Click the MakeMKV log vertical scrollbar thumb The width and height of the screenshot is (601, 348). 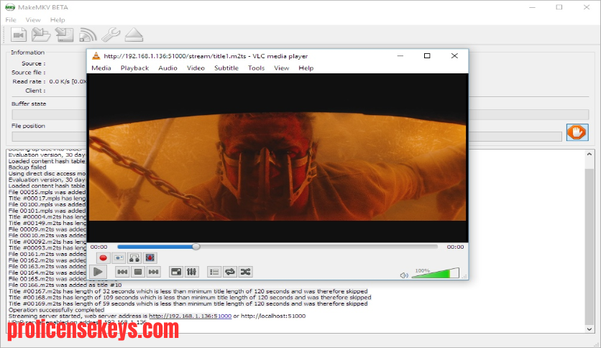(589, 245)
